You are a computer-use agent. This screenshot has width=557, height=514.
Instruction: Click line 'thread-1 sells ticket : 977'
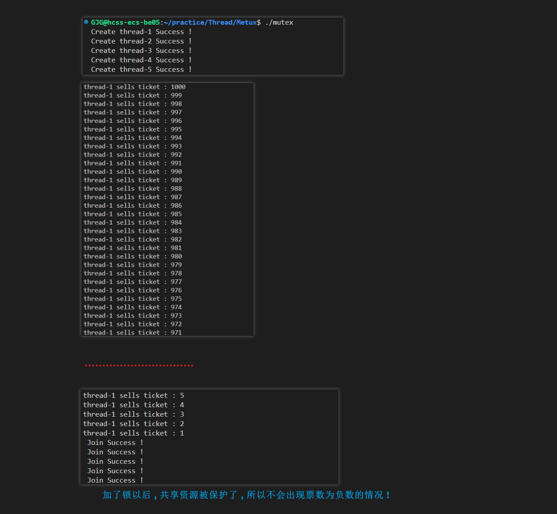point(133,282)
